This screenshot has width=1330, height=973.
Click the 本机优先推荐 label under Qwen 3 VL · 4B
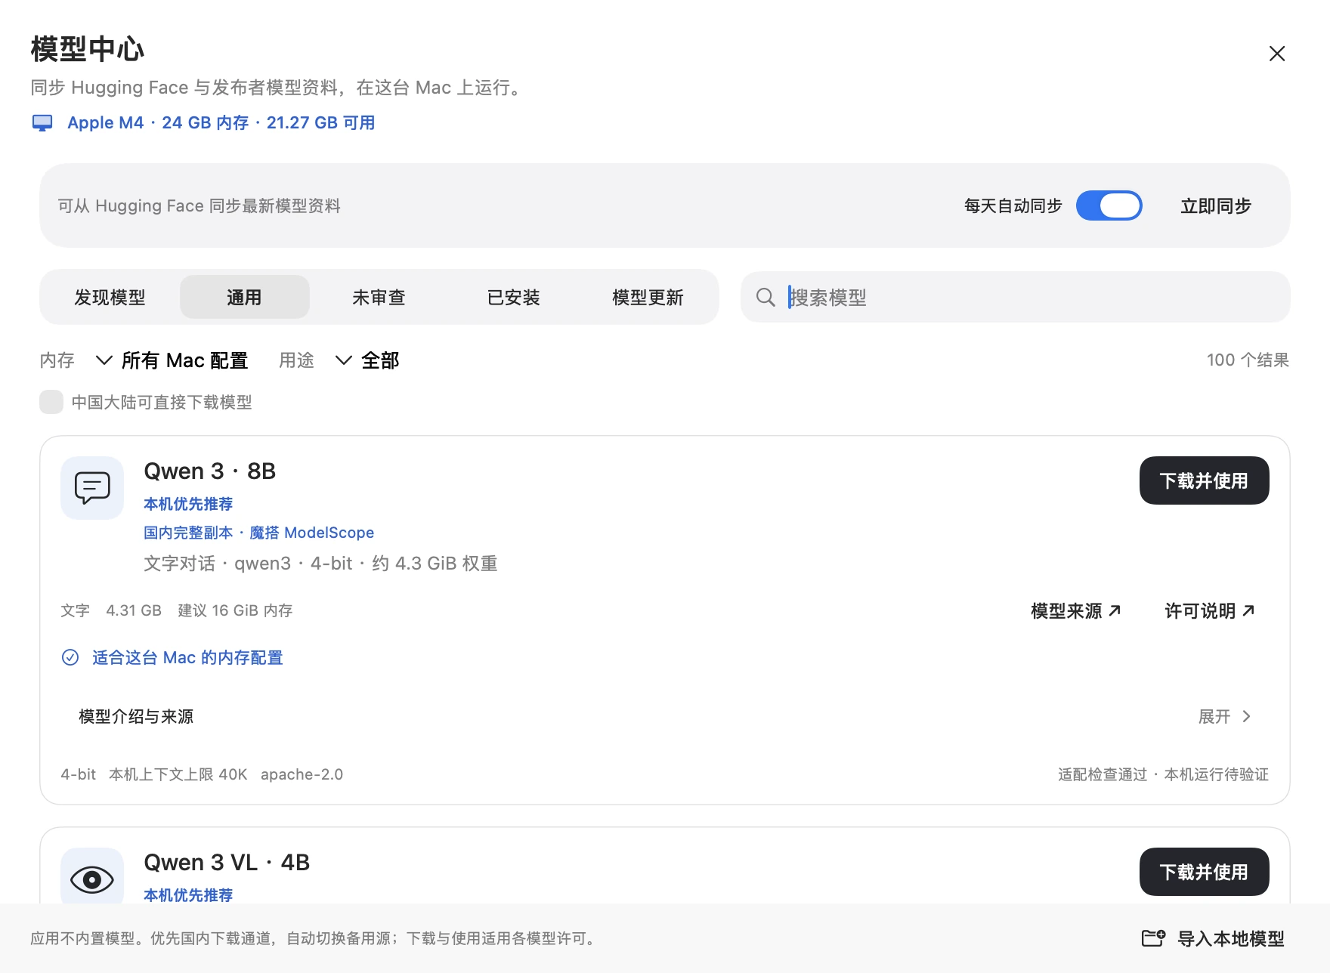[188, 895]
